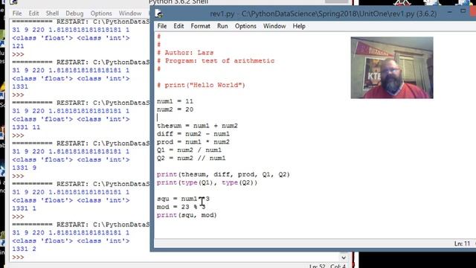Click the Python 3.6.2 Shell title bar
The height and width of the screenshot is (268, 476).
178,2
